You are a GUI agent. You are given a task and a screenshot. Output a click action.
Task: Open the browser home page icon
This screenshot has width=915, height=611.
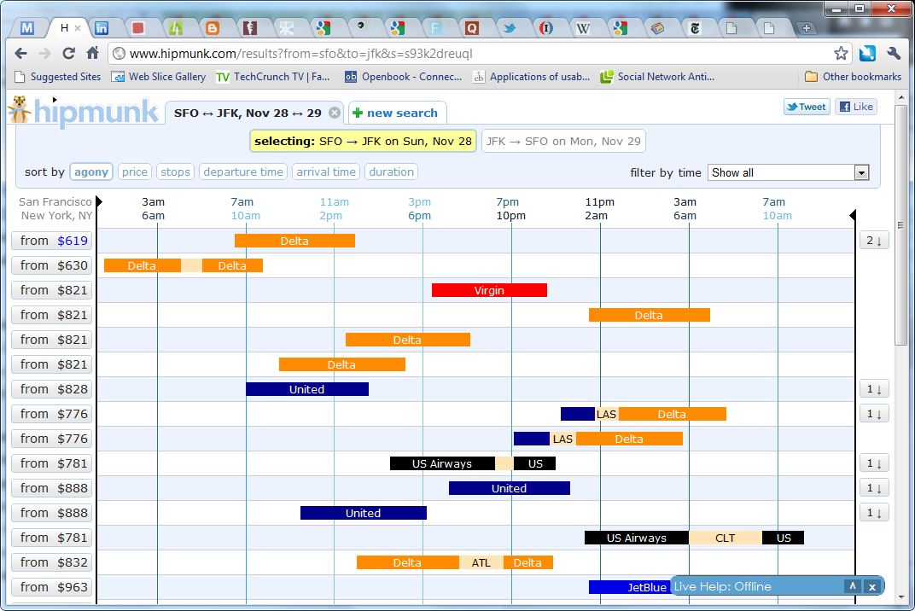point(93,53)
